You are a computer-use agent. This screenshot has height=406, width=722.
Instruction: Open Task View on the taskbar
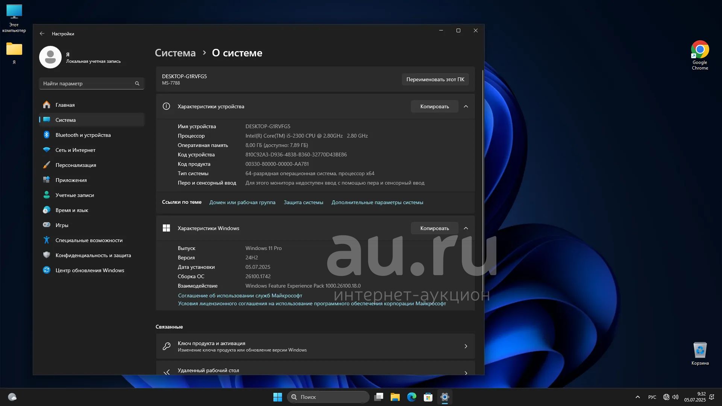(x=379, y=397)
